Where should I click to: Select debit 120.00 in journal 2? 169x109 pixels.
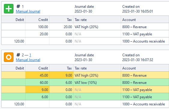(x=13, y=104)
